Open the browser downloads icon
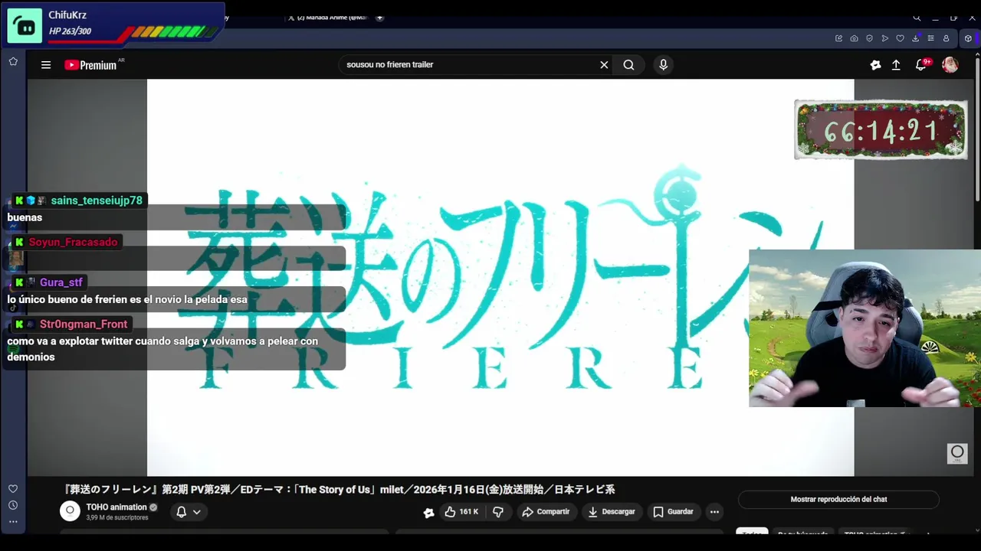Viewport: 981px width, 551px height. tap(915, 38)
